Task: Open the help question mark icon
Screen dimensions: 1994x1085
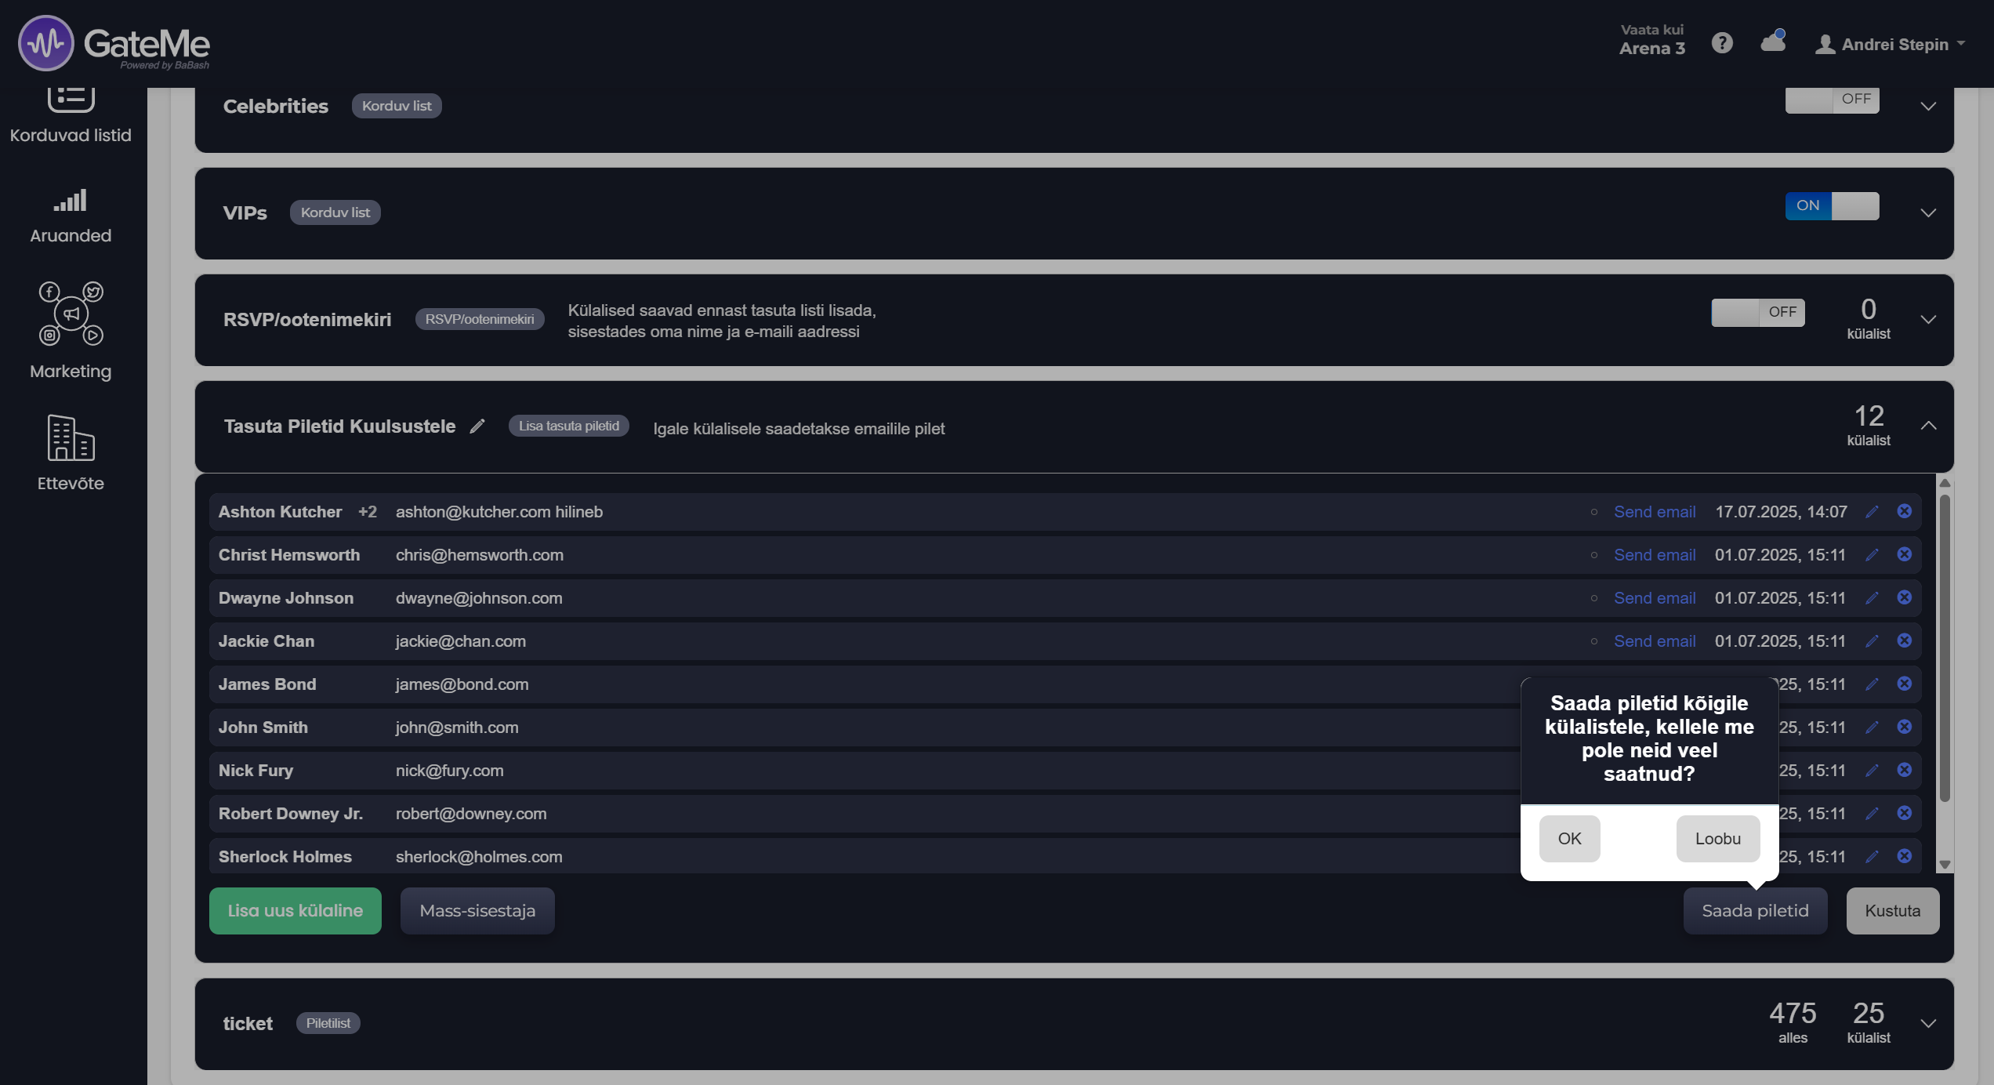Action: 1721,43
